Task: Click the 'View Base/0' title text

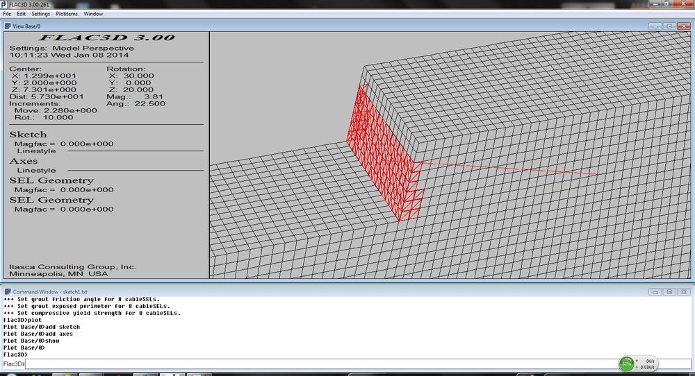Action: (x=26, y=26)
